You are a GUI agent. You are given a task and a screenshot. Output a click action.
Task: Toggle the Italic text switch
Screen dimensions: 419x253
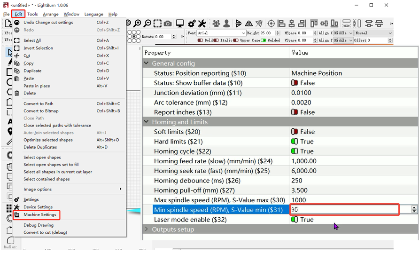(216, 40)
